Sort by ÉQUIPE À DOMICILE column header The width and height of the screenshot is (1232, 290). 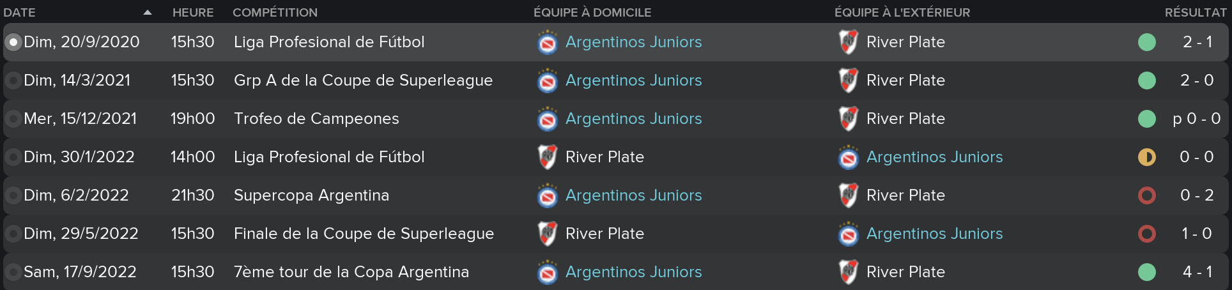(x=592, y=12)
